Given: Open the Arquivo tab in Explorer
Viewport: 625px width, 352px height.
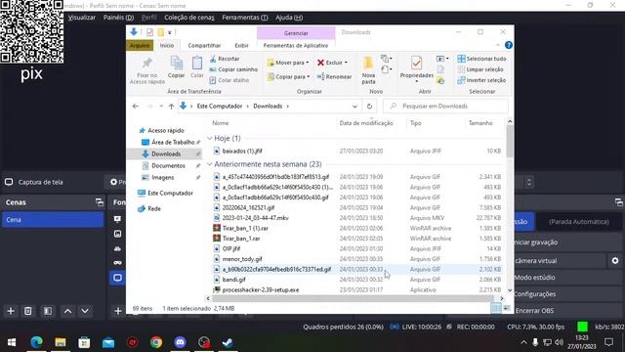Looking at the screenshot, I should [140, 46].
